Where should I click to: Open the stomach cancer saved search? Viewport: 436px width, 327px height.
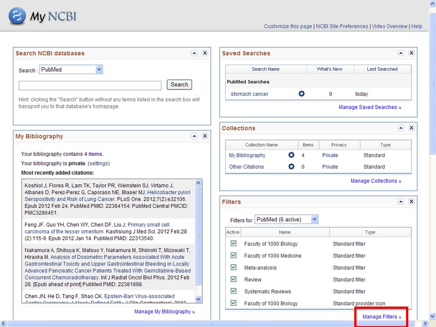pyautogui.click(x=249, y=94)
